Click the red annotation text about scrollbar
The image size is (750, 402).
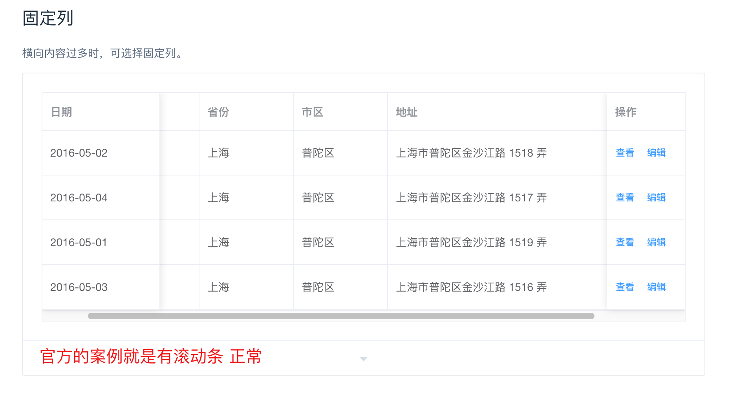click(x=150, y=357)
